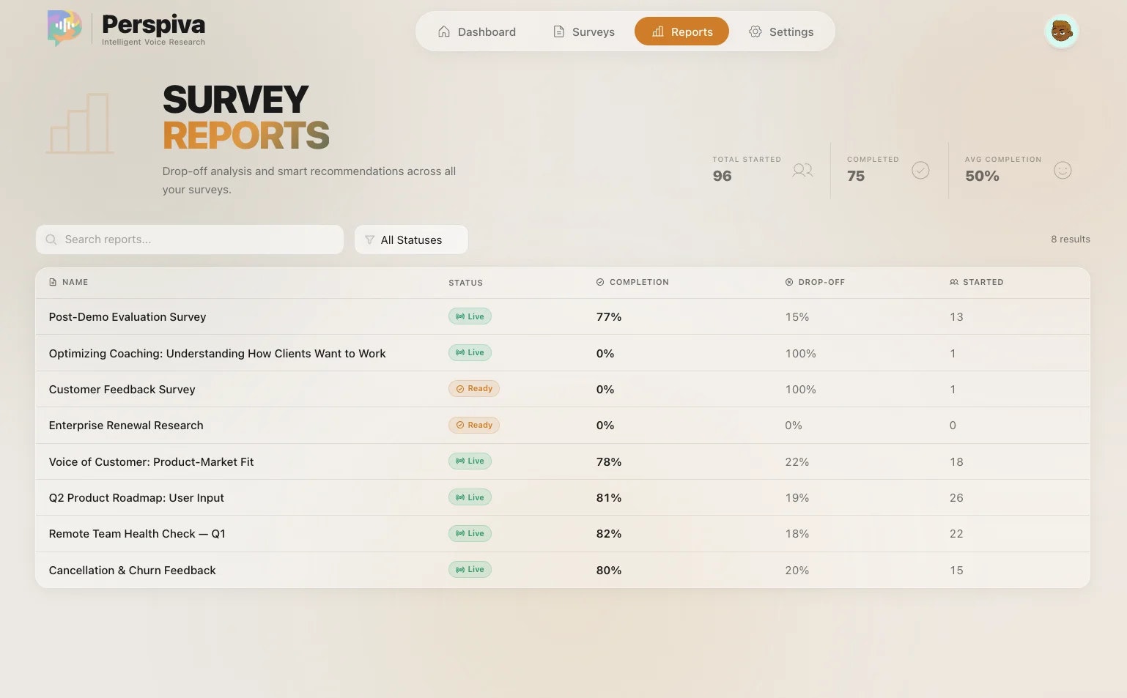
Task: Open the Settings page
Action: point(781,31)
